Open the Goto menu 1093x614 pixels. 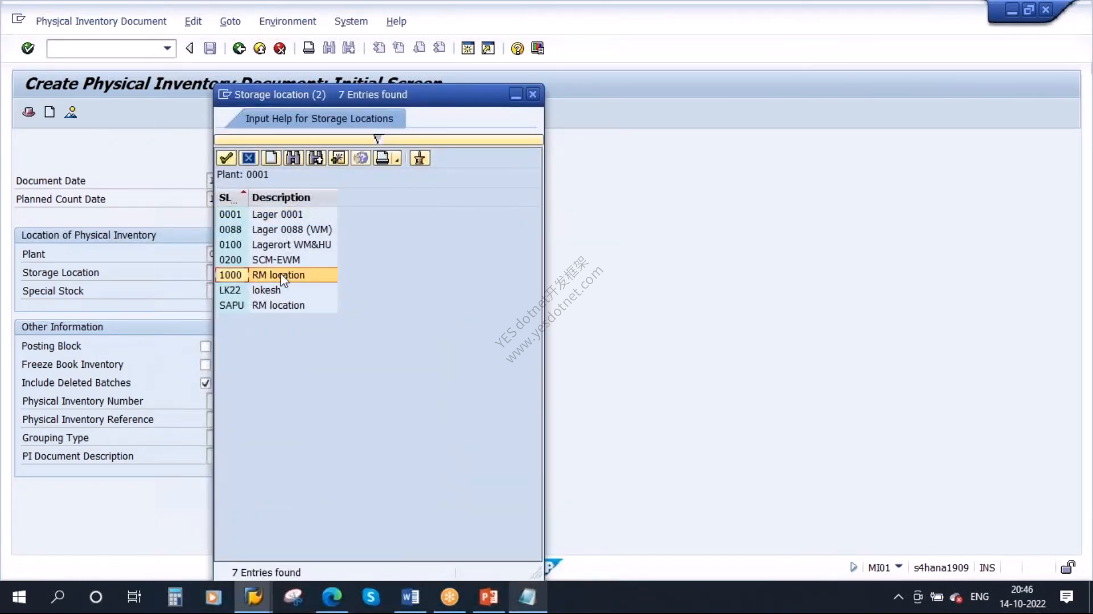230,21
